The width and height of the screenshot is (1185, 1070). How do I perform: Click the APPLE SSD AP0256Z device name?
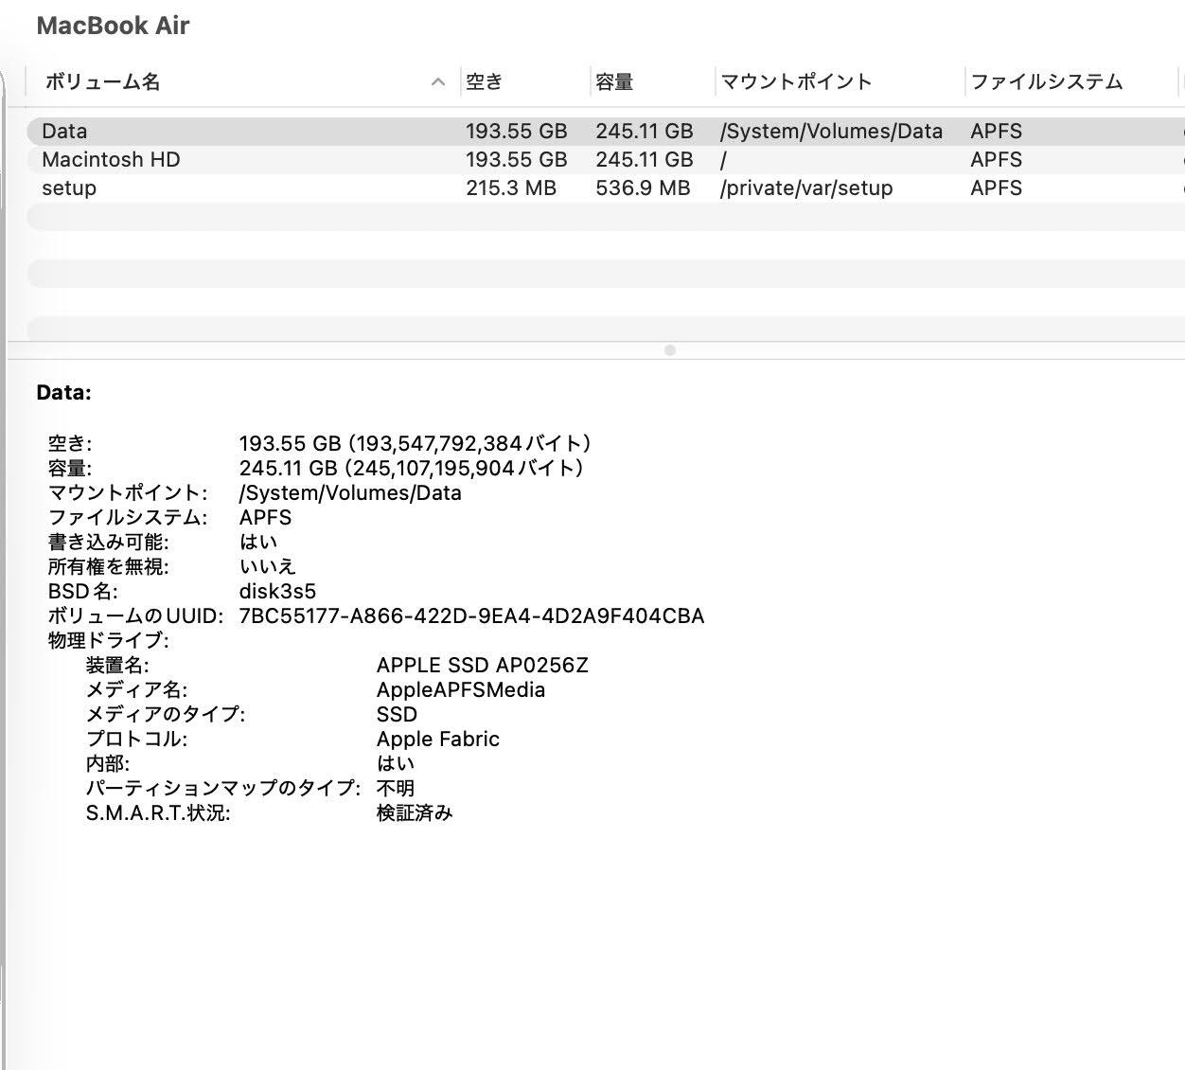click(x=483, y=665)
